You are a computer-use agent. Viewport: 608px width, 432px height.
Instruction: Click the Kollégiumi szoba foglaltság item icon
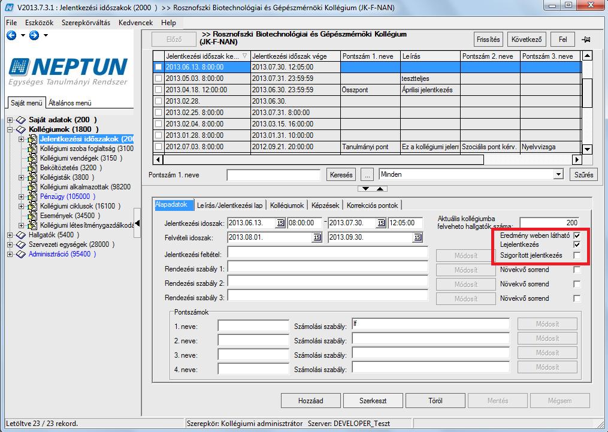coord(32,149)
